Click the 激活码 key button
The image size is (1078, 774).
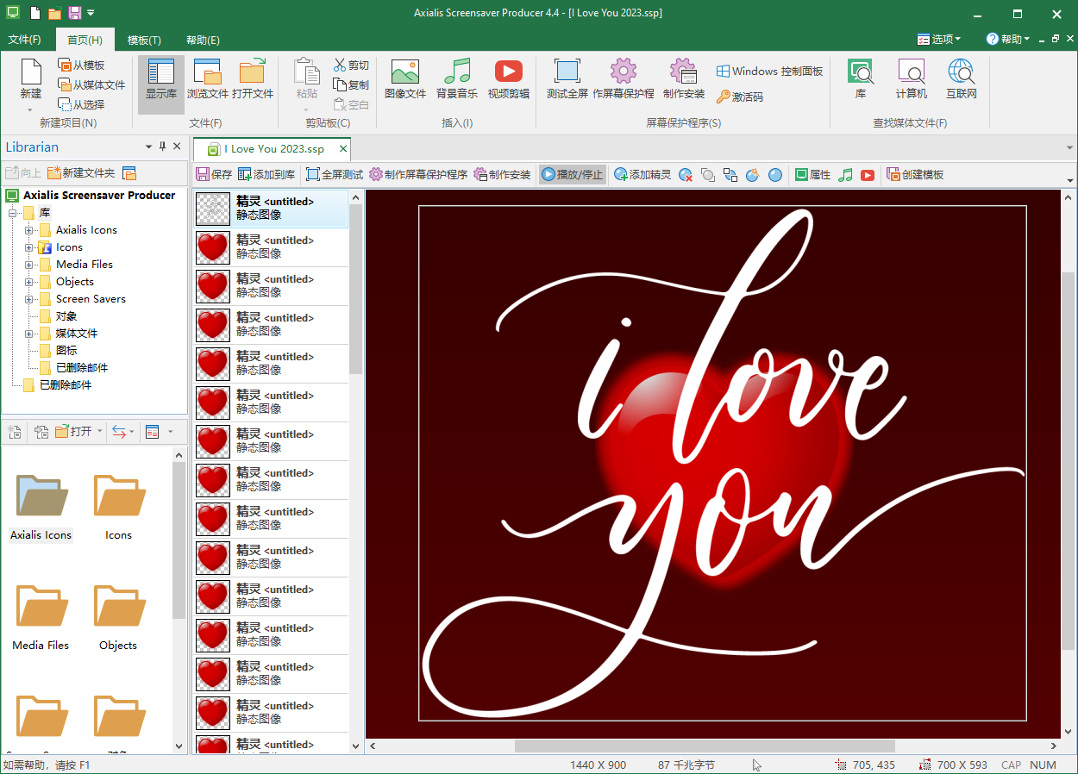click(740, 97)
